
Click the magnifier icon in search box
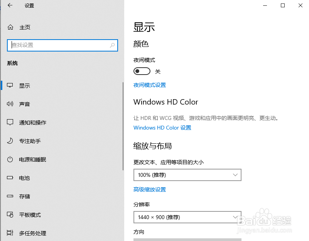click(x=112, y=45)
